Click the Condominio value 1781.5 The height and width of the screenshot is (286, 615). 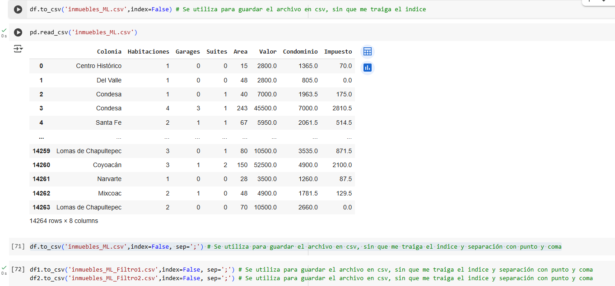(308, 193)
